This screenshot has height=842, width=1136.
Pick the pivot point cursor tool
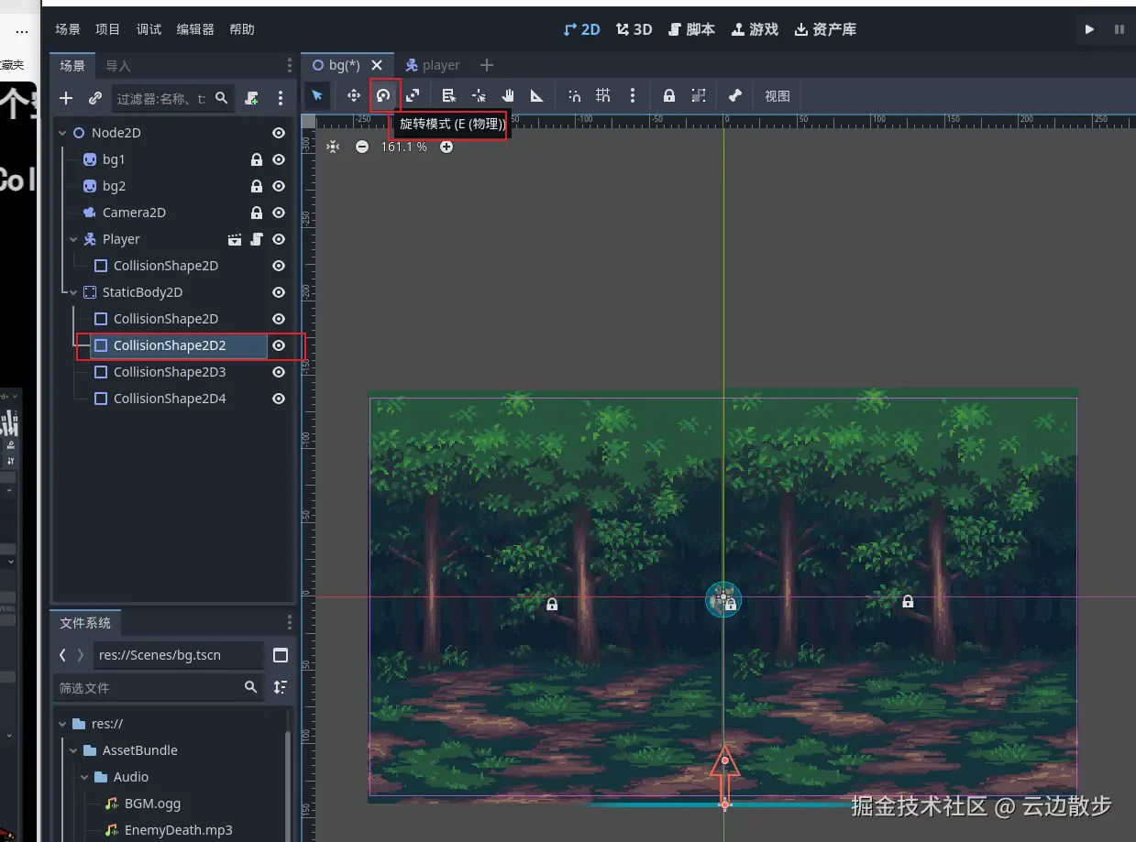point(479,95)
